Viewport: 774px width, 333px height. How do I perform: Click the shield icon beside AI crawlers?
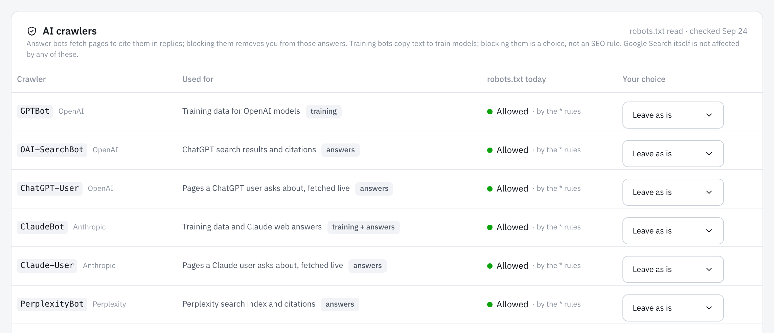[31, 31]
